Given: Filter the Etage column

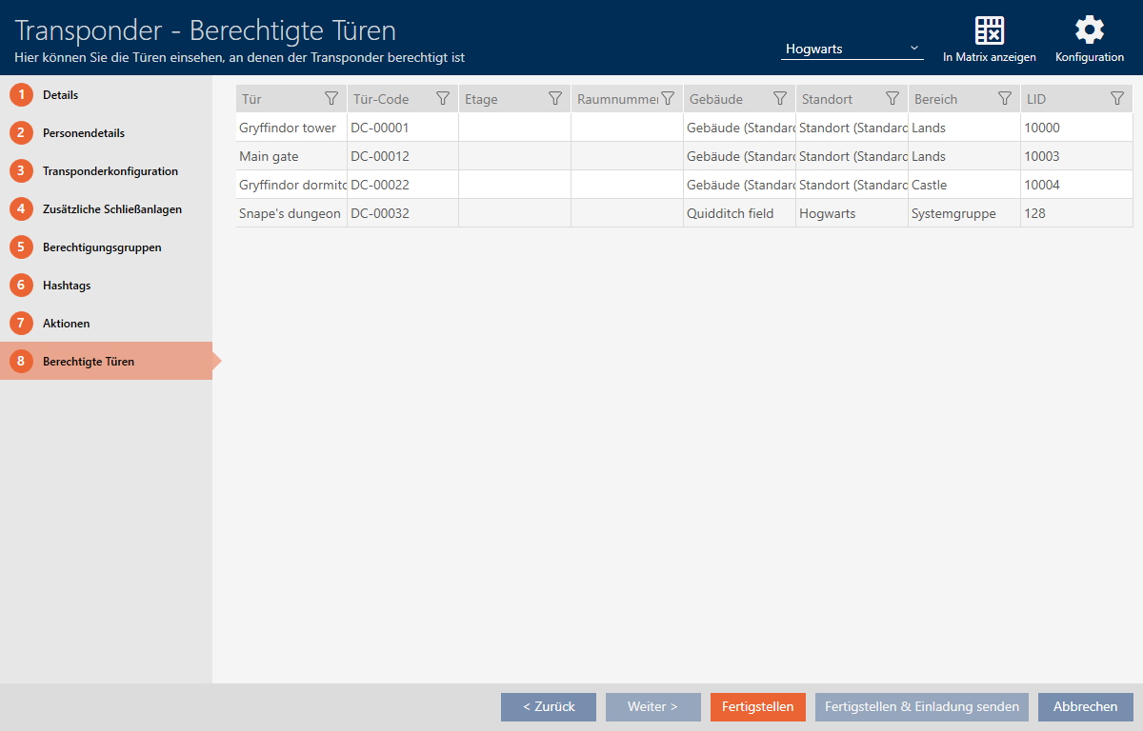Looking at the screenshot, I should 555,99.
